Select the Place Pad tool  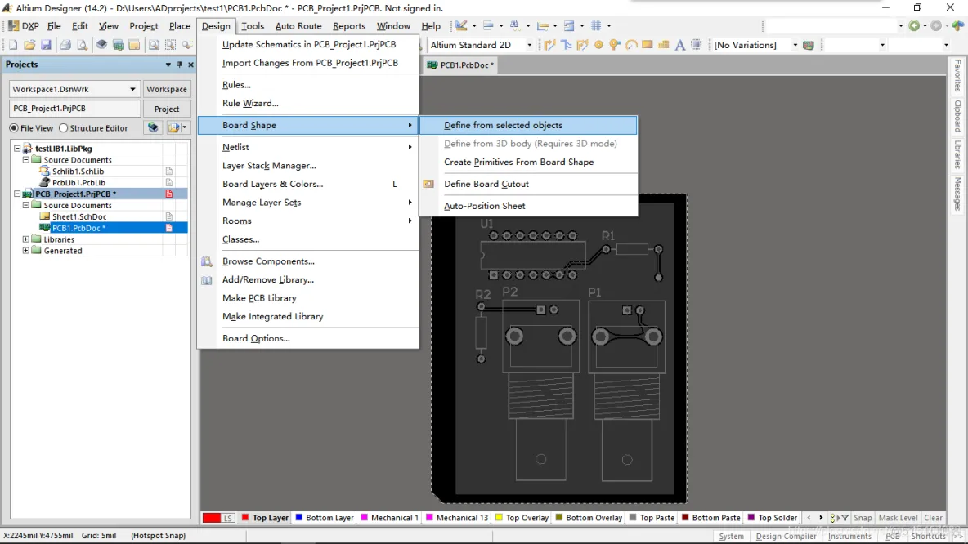pyautogui.click(x=598, y=45)
